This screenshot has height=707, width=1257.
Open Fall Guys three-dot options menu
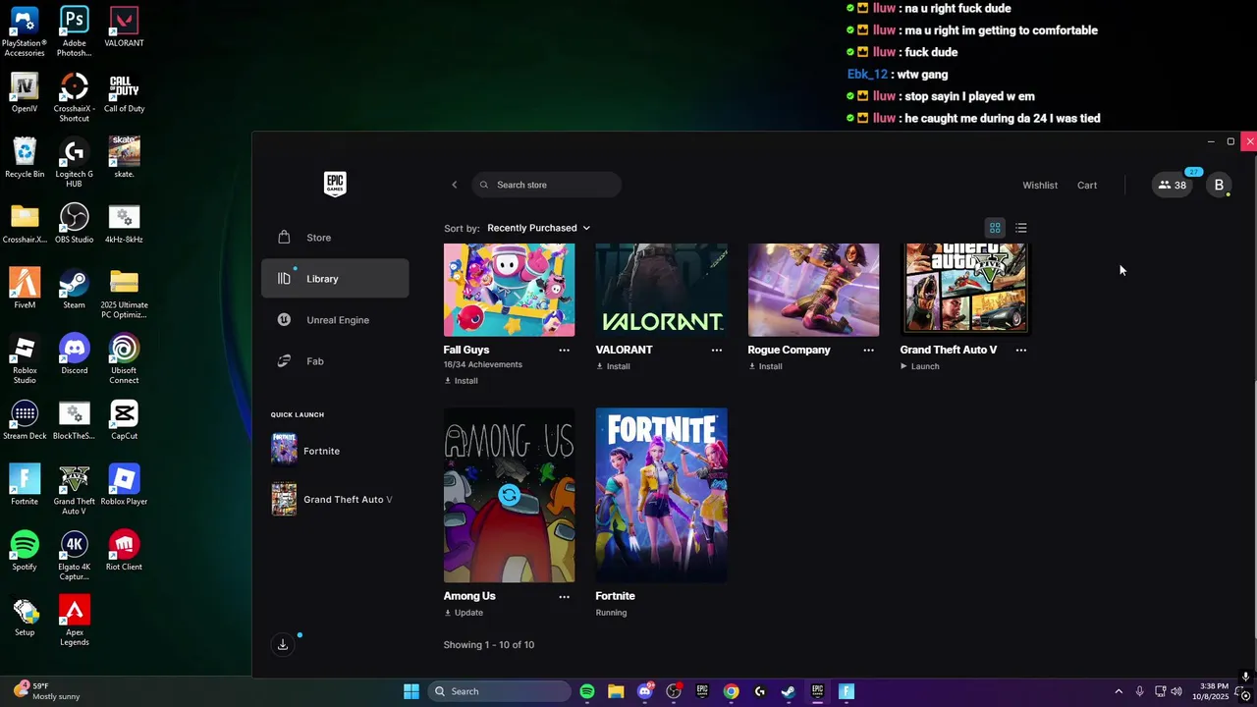[x=564, y=350]
